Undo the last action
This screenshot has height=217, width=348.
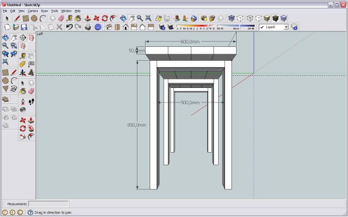pos(69,27)
